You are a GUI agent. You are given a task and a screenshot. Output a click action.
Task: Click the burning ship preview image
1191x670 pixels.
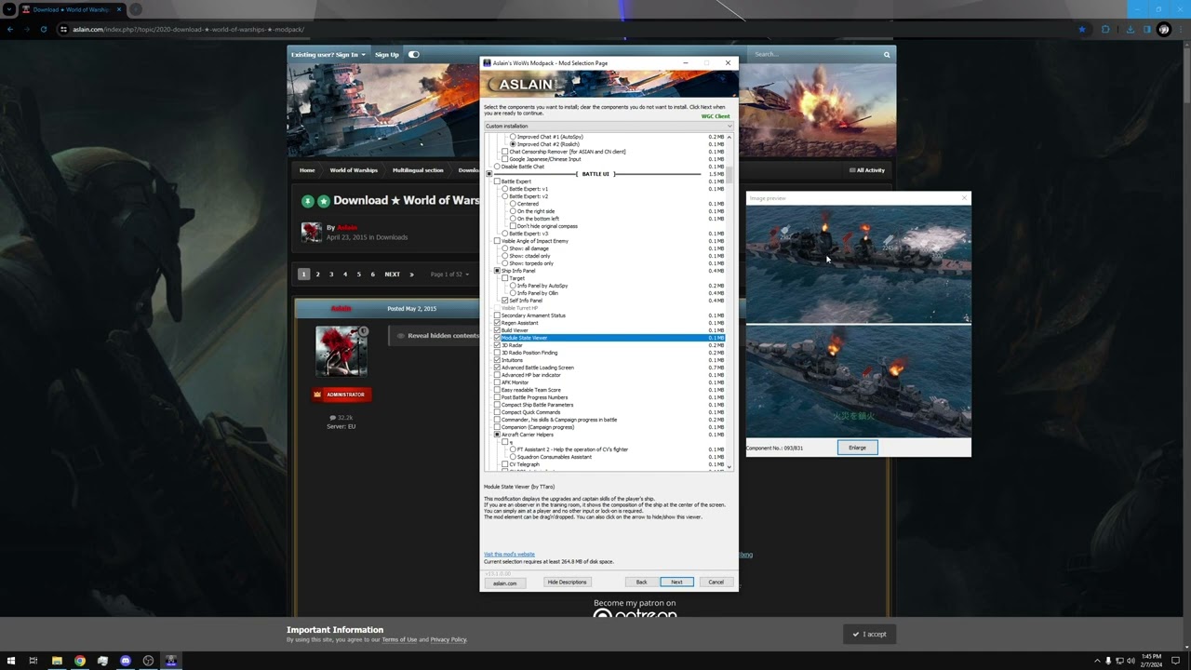tap(858, 321)
